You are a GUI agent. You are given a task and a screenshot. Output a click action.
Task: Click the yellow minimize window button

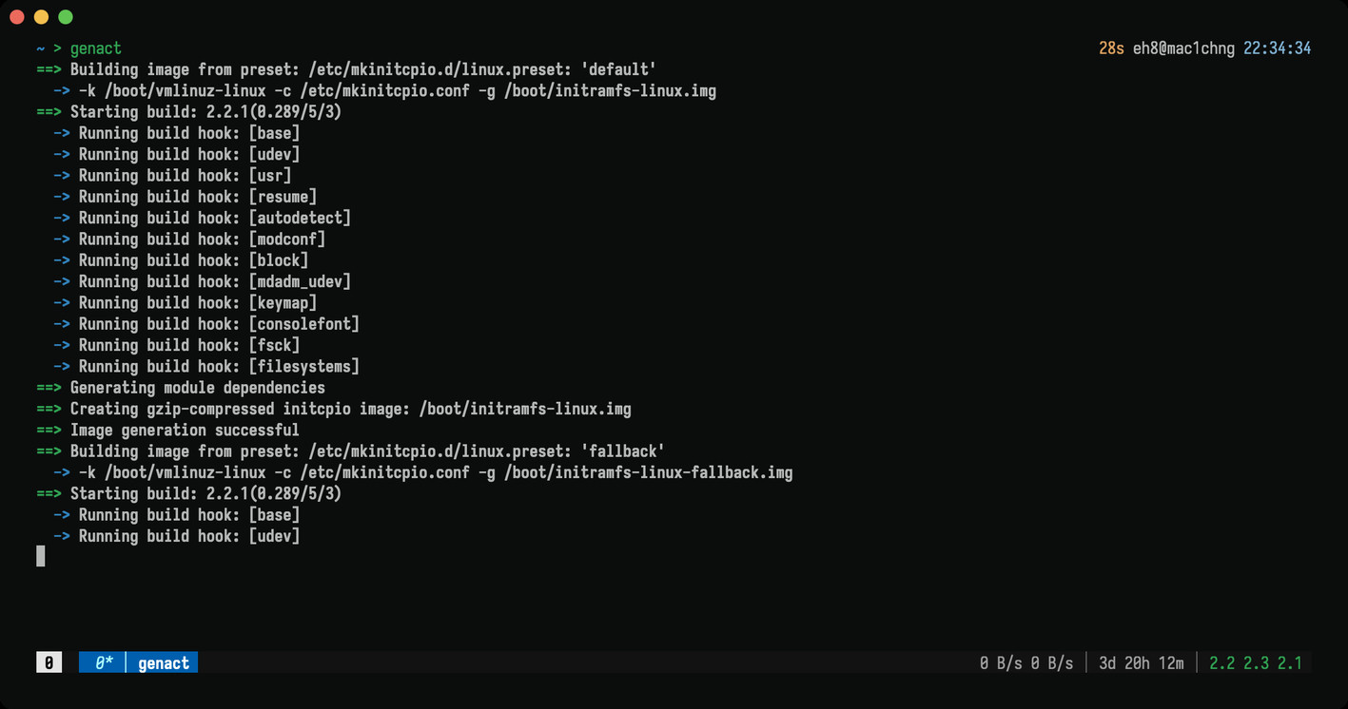click(41, 17)
